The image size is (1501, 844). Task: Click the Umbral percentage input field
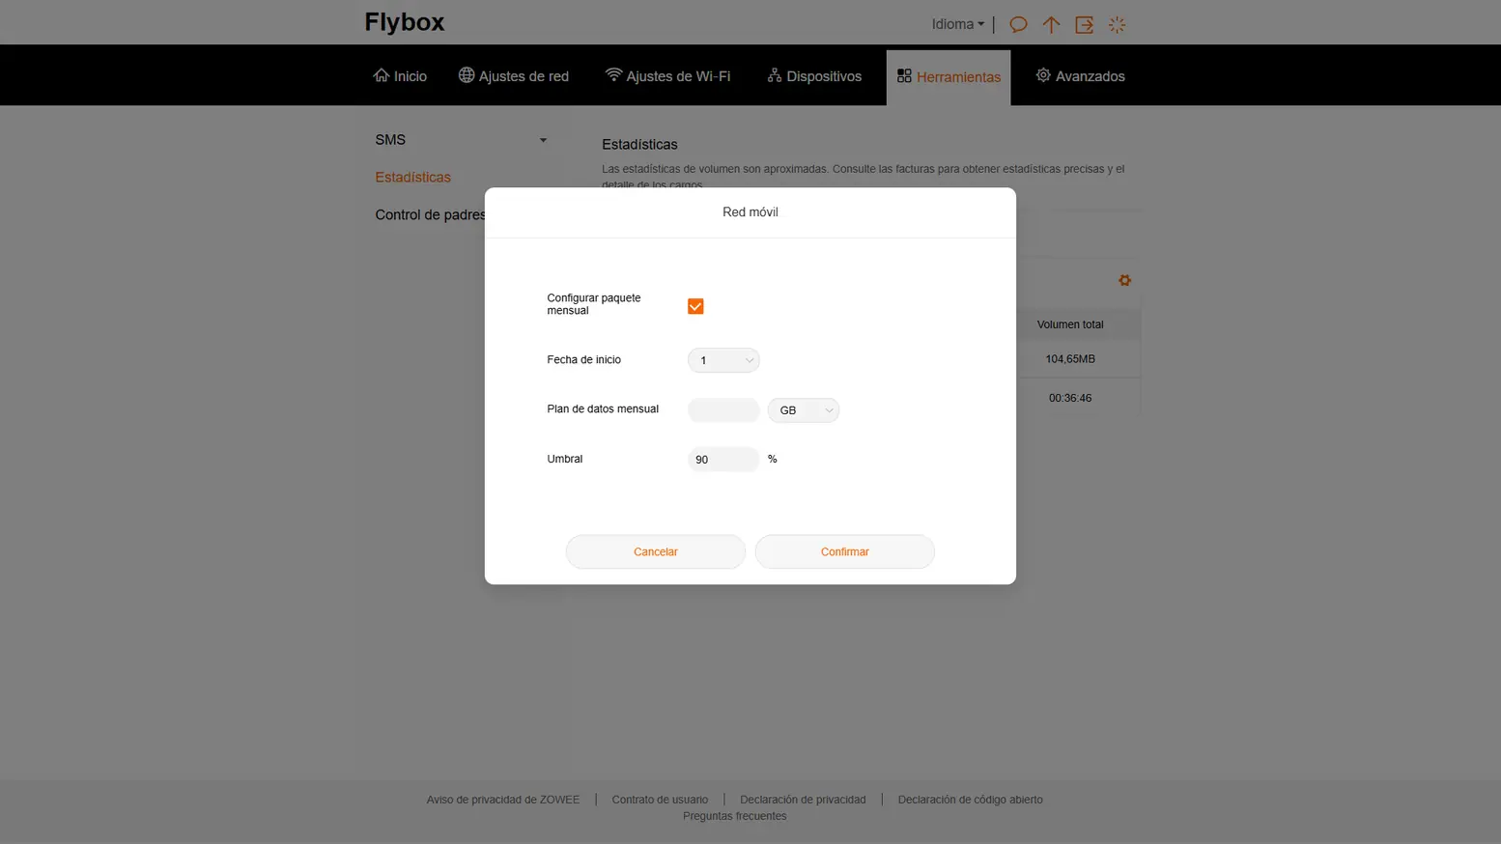(x=723, y=460)
